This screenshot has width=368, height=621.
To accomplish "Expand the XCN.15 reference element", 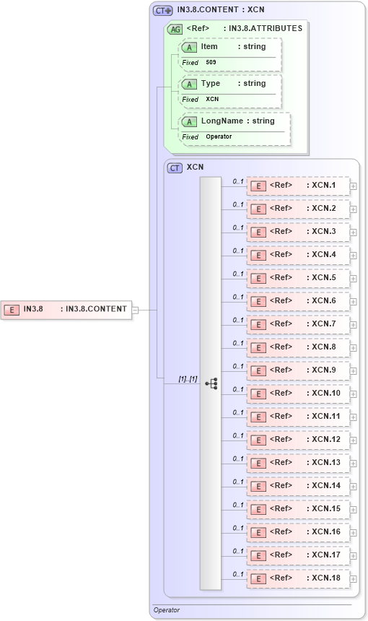I will coord(354,510).
